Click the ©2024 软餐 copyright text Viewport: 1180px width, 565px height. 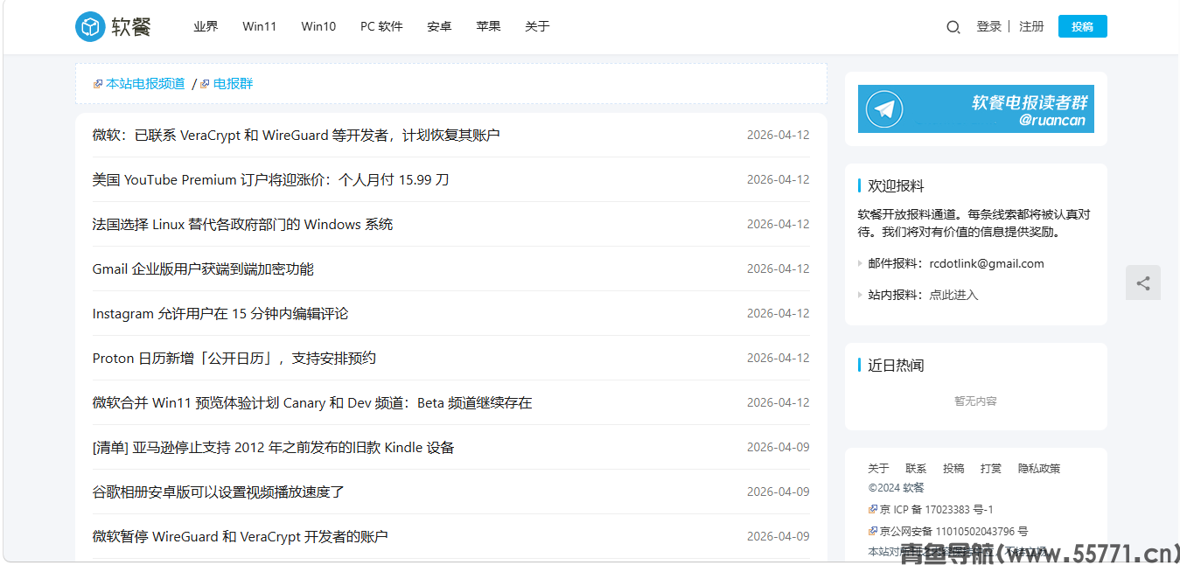pyautogui.click(x=896, y=488)
